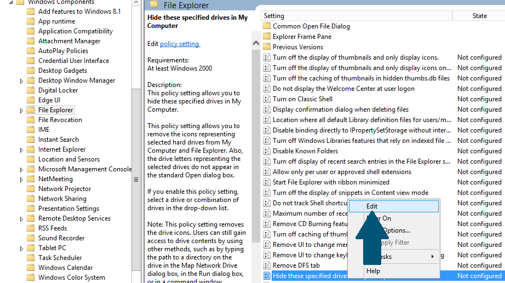Click policy icon for Allow only per user shell extensions
This screenshot has height=283, width=505.
[267, 172]
